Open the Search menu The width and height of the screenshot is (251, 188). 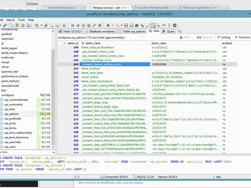pyautogui.click(x=10, y=20)
